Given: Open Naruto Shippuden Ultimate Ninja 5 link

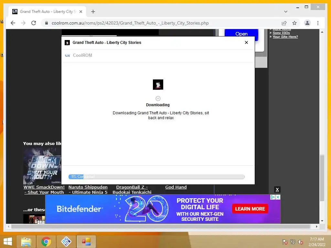Looking at the screenshot, I should tap(88, 190).
